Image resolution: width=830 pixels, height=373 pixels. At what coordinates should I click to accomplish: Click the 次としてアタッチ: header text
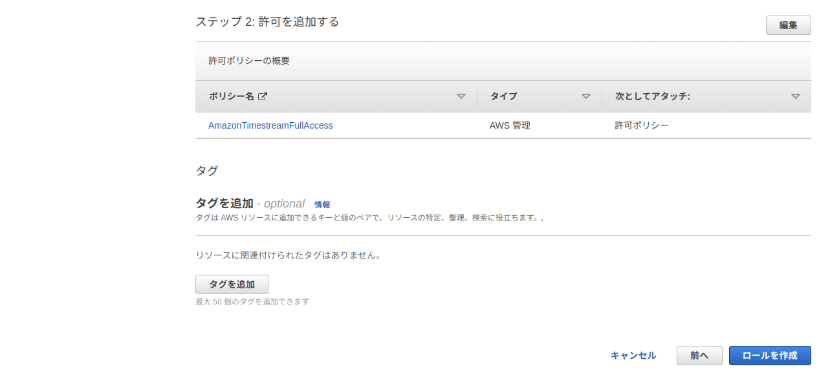(653, 96)
